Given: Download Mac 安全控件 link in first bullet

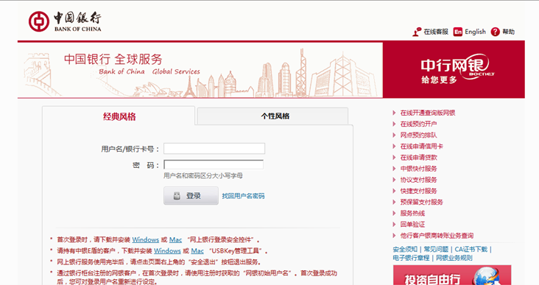Looking at the screenshot, I should tap(175, 239).
